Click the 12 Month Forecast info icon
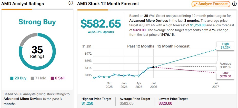This screenshot has width=238, height=108. pyautogui.click(x=234, y=4)
